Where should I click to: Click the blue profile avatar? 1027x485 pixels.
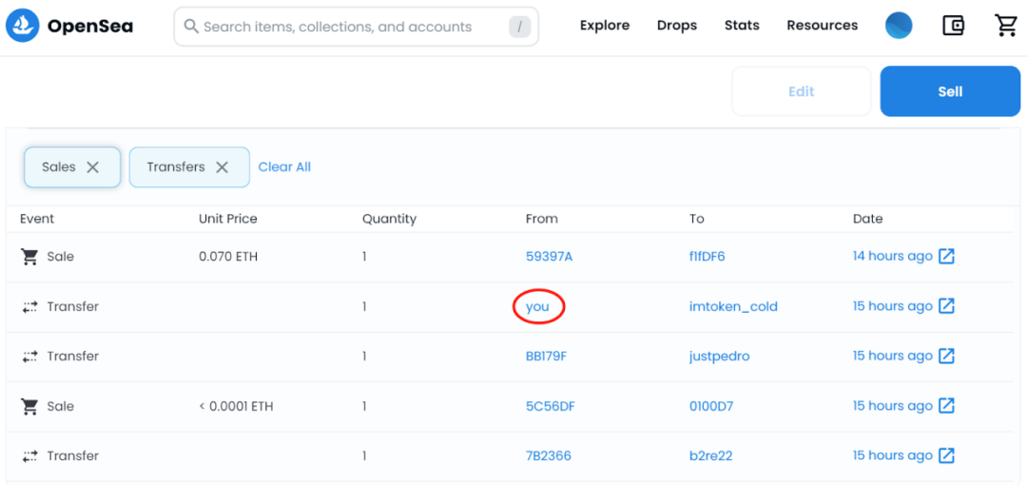click(899, 26)
